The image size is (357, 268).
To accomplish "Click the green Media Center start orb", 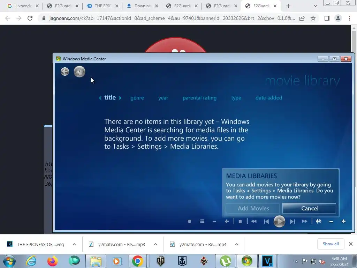I will coord(79,72).
